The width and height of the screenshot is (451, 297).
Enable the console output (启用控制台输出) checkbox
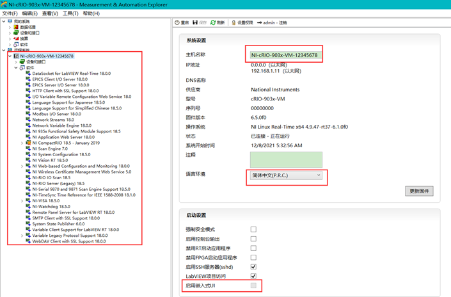253,239
